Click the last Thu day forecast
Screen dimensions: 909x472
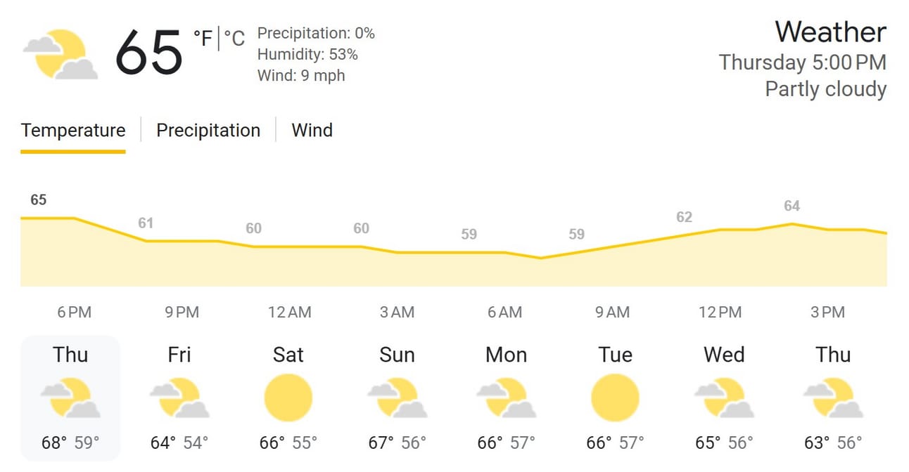833,398
